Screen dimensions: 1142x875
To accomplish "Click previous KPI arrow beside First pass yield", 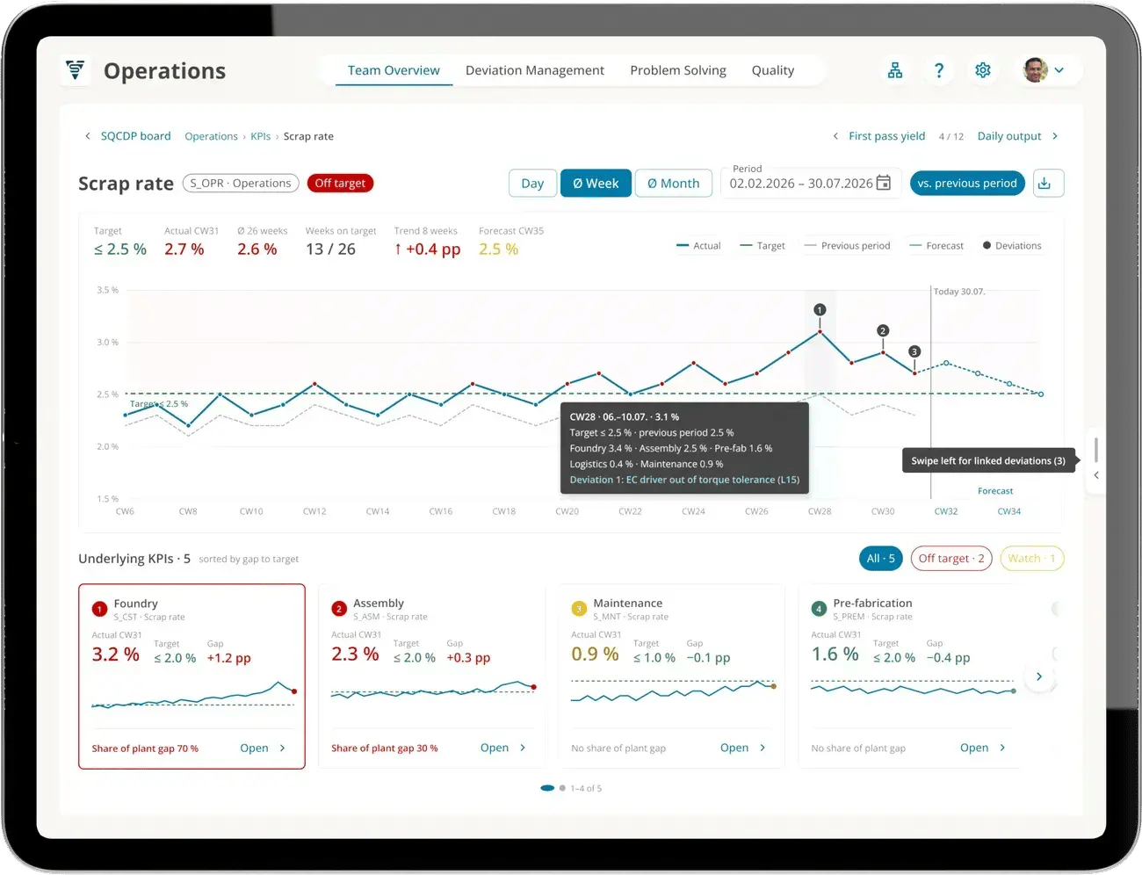I will click(835, 136).
